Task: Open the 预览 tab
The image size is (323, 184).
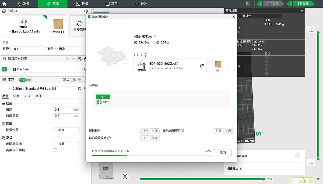Action: coord(53,4)
